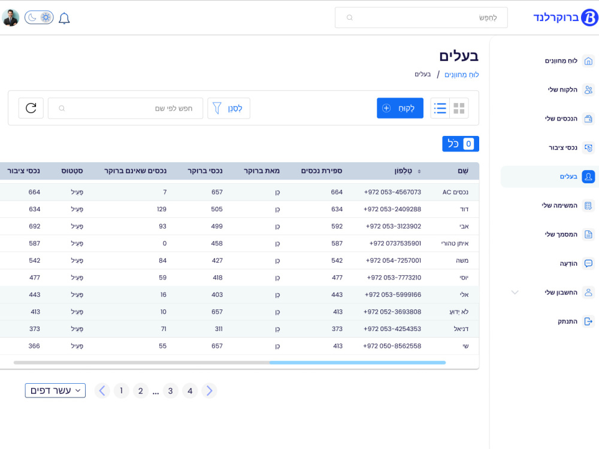Select the יוסי owner name

(x=464, y=278)
